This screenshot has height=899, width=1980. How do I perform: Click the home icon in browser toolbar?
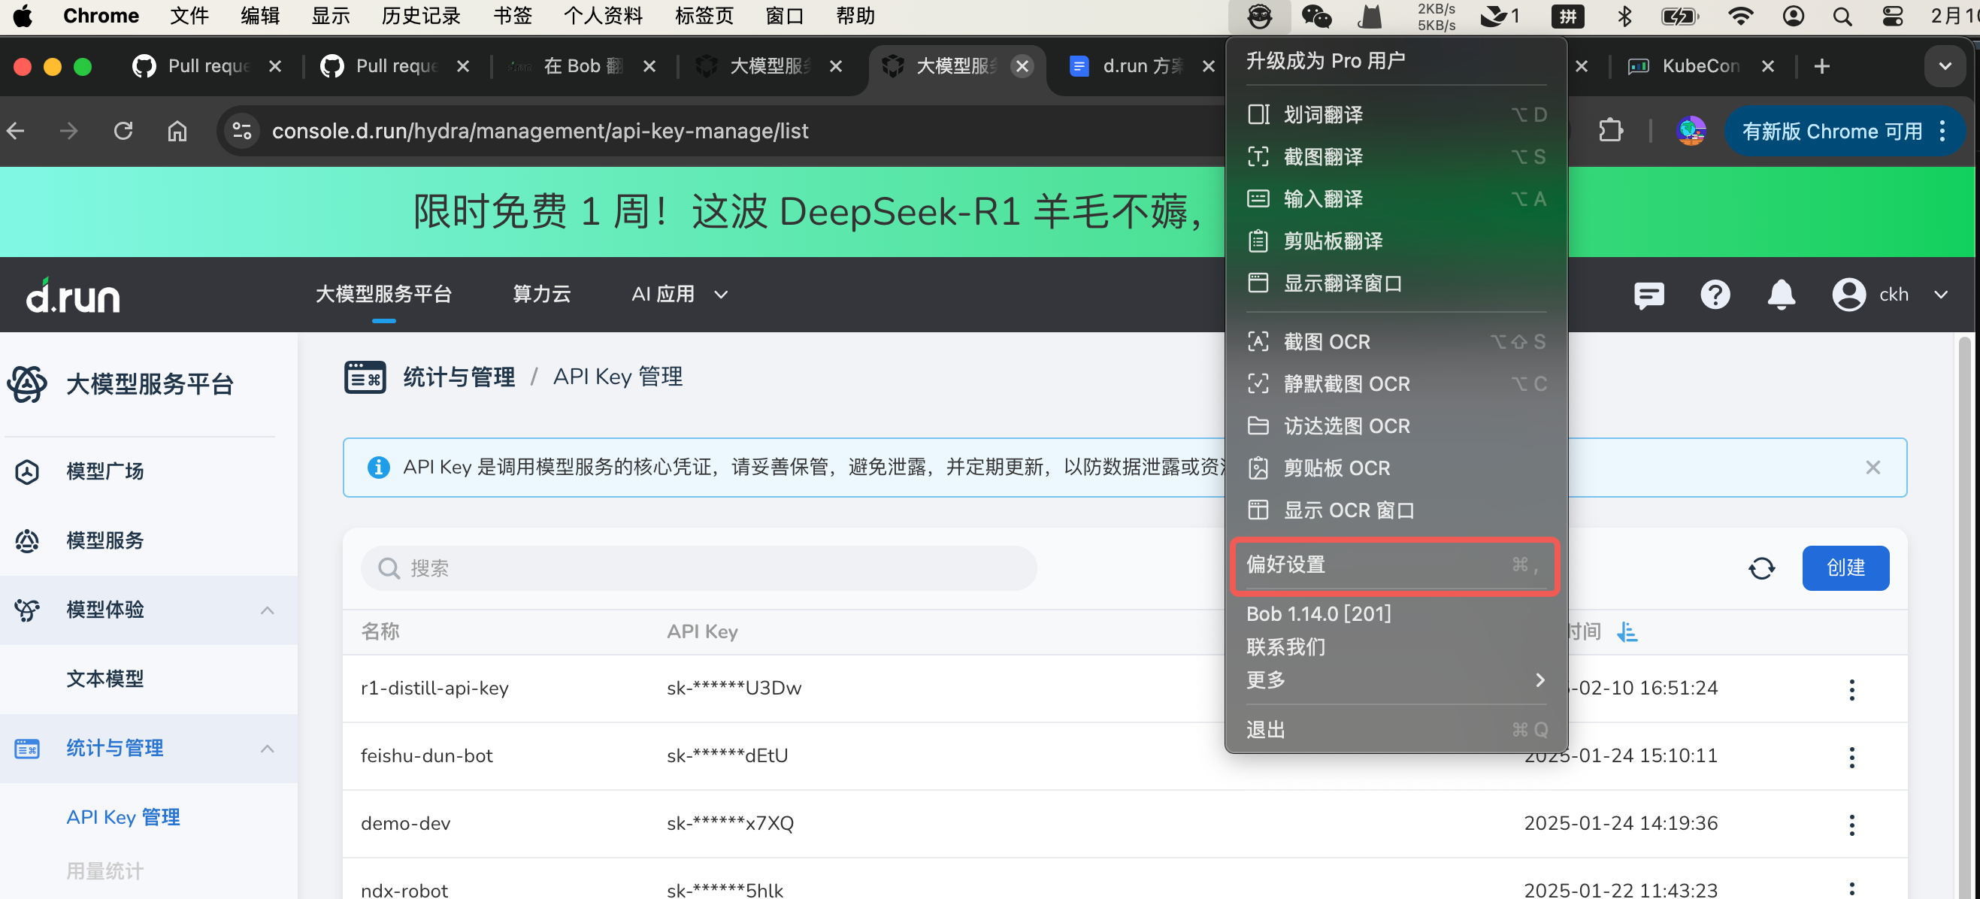pos(177,131)
